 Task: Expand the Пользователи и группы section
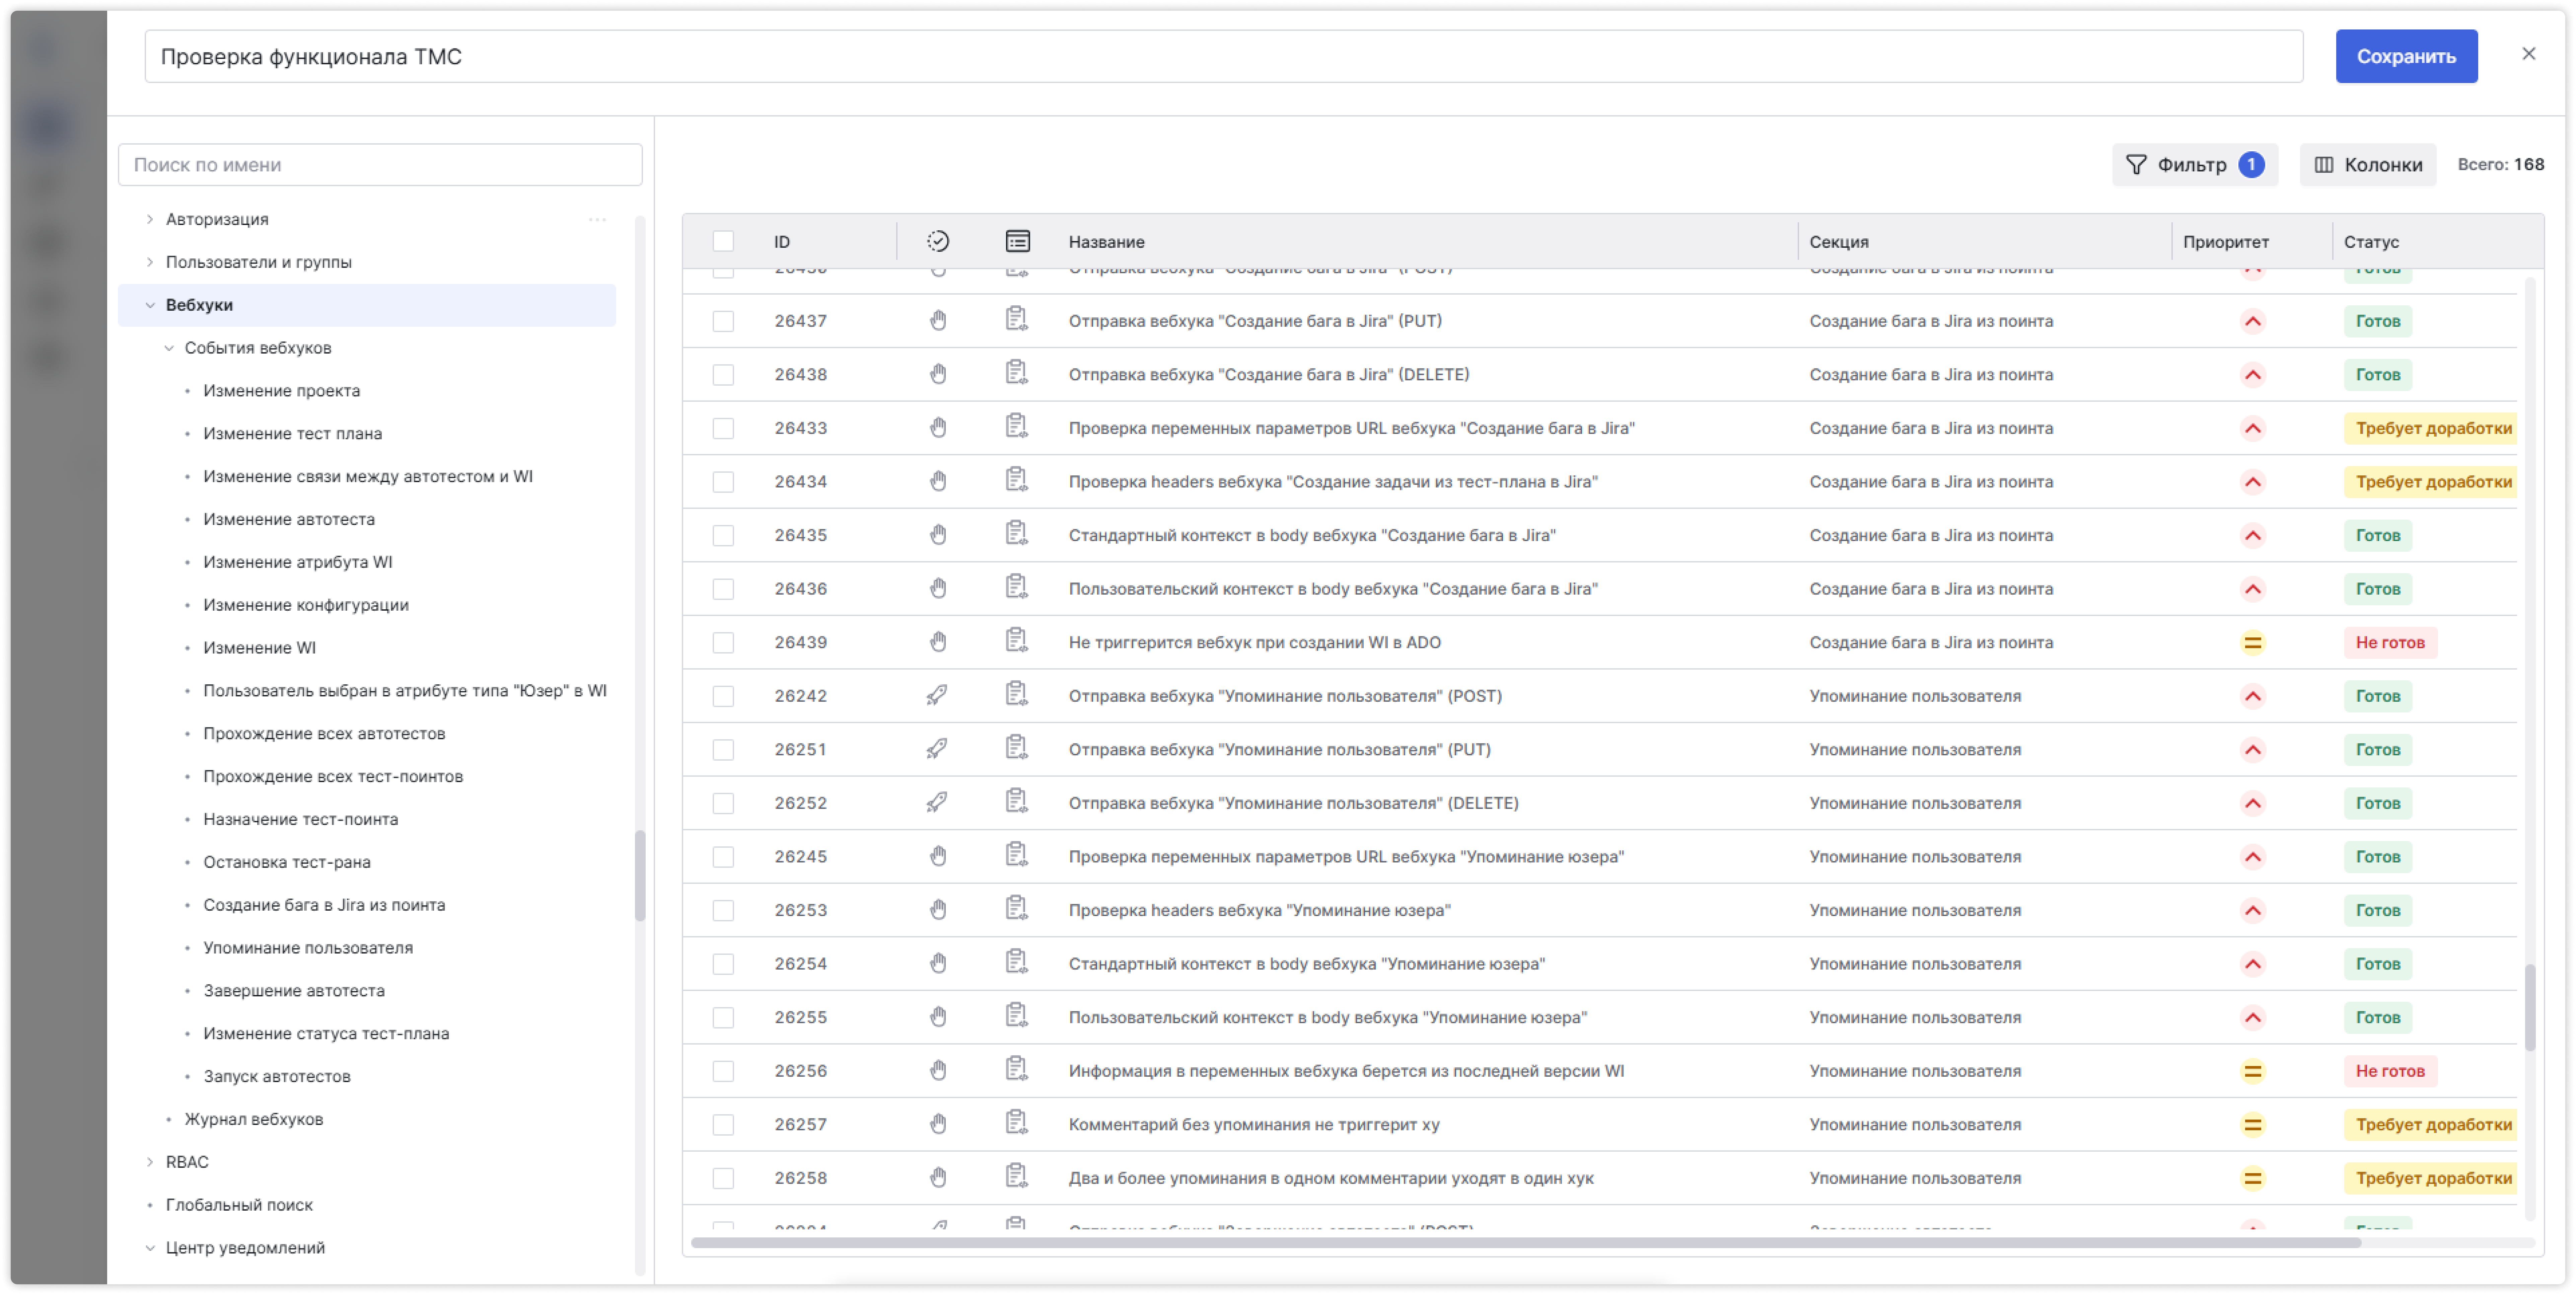(150, 262)
